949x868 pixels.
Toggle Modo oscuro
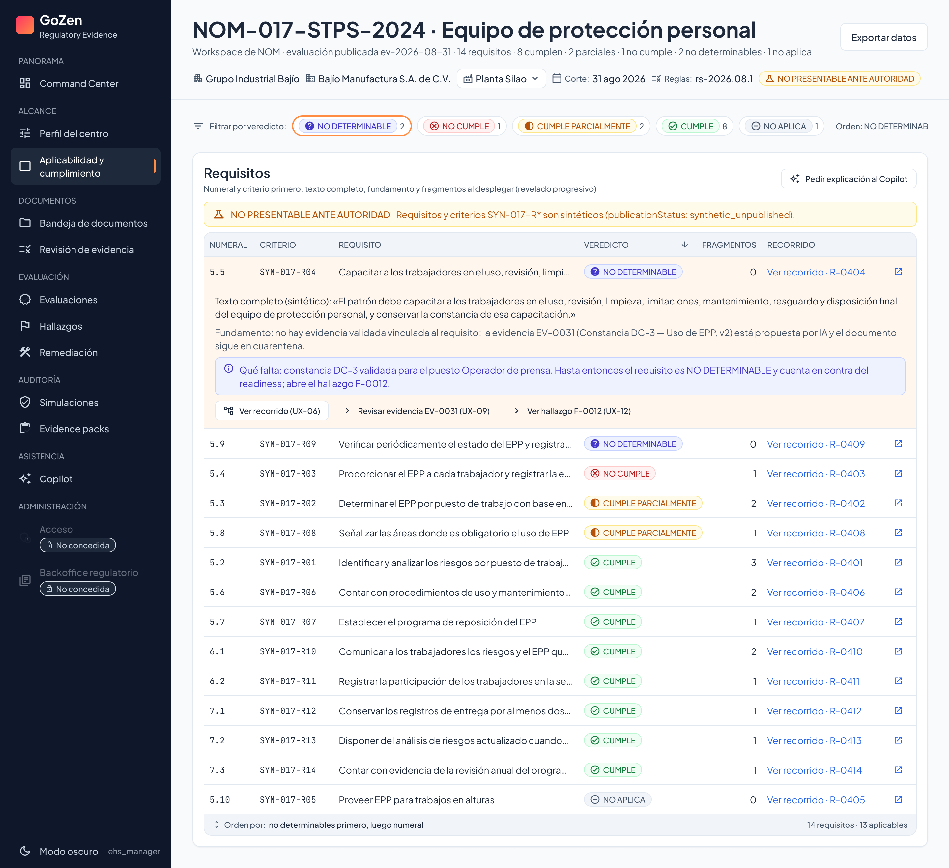tap(59, 851)
